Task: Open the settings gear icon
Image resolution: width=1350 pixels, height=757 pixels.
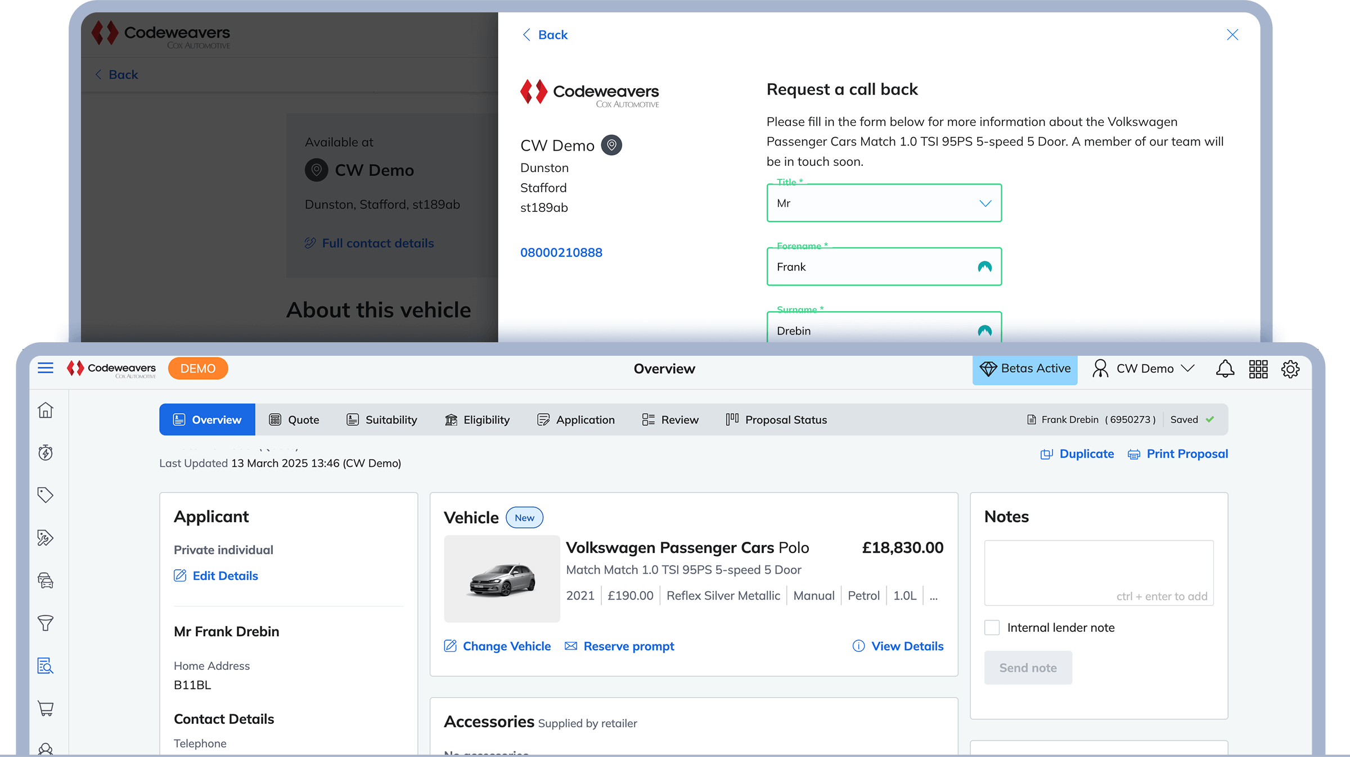Action: (x=1290, y=369)
